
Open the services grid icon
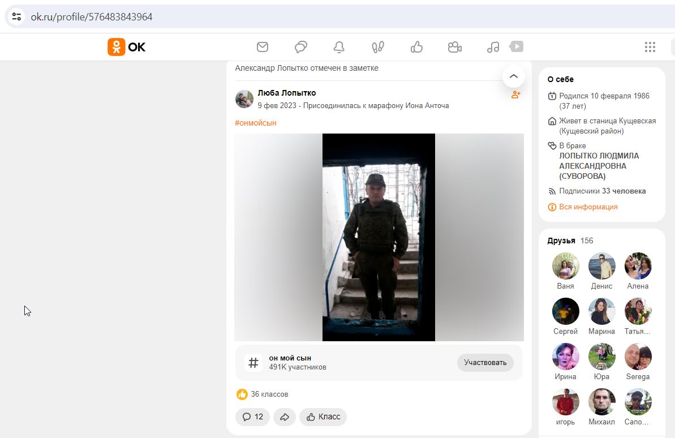coord(650,47)
